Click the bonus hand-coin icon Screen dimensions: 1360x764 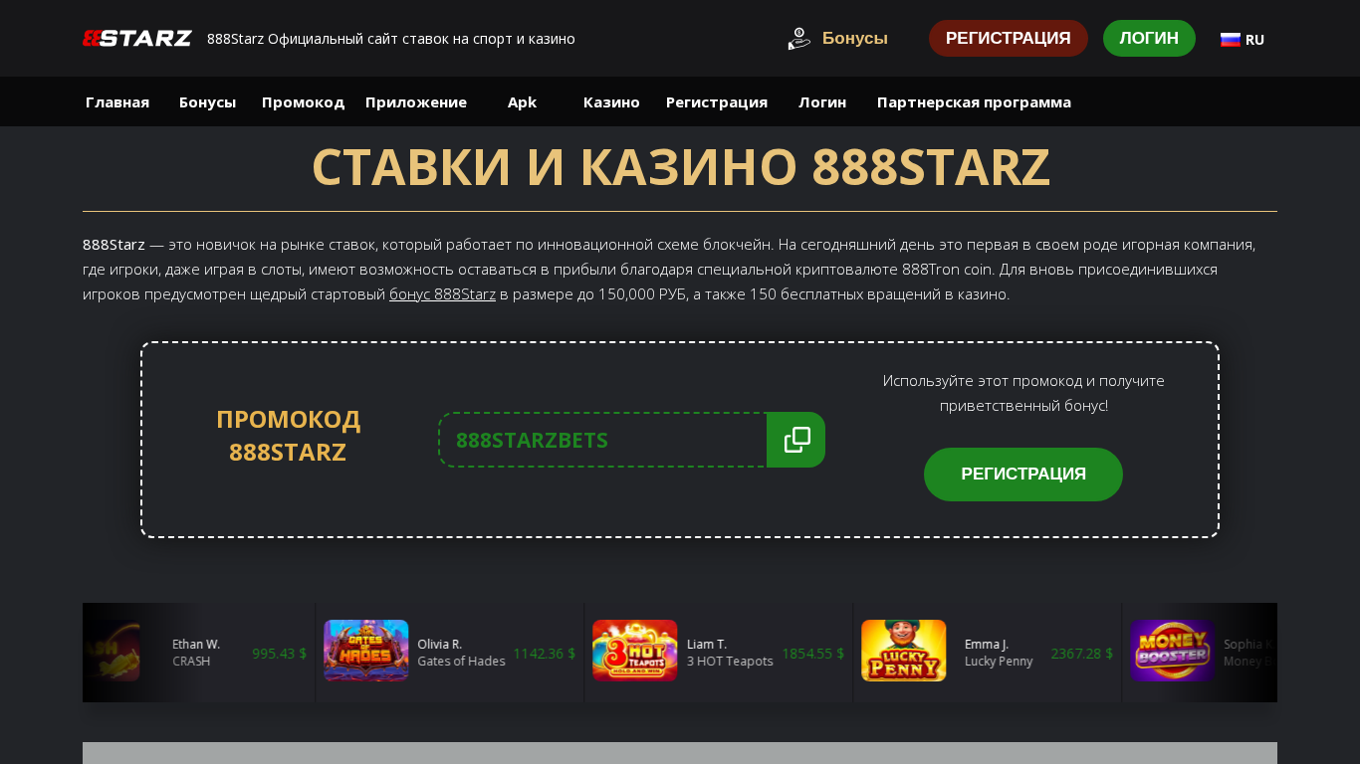[x=798, y=39]
